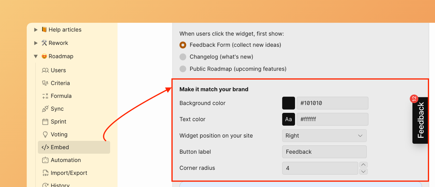435x187 pixels.
Task: Click the Voting lightbulb icon
Action: pos(45,134)
